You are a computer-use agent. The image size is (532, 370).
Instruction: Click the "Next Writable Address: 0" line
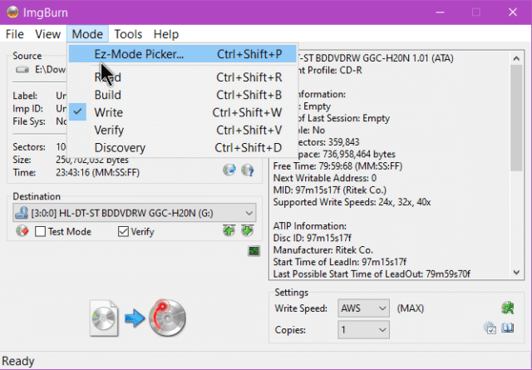tap(325, 178)
